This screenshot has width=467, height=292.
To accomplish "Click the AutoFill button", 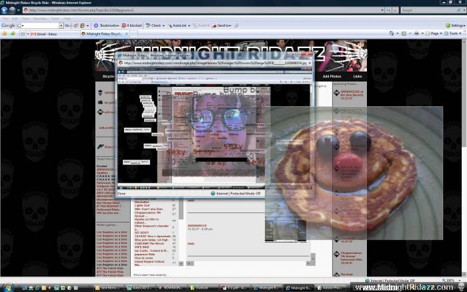I will coord(201,25).
